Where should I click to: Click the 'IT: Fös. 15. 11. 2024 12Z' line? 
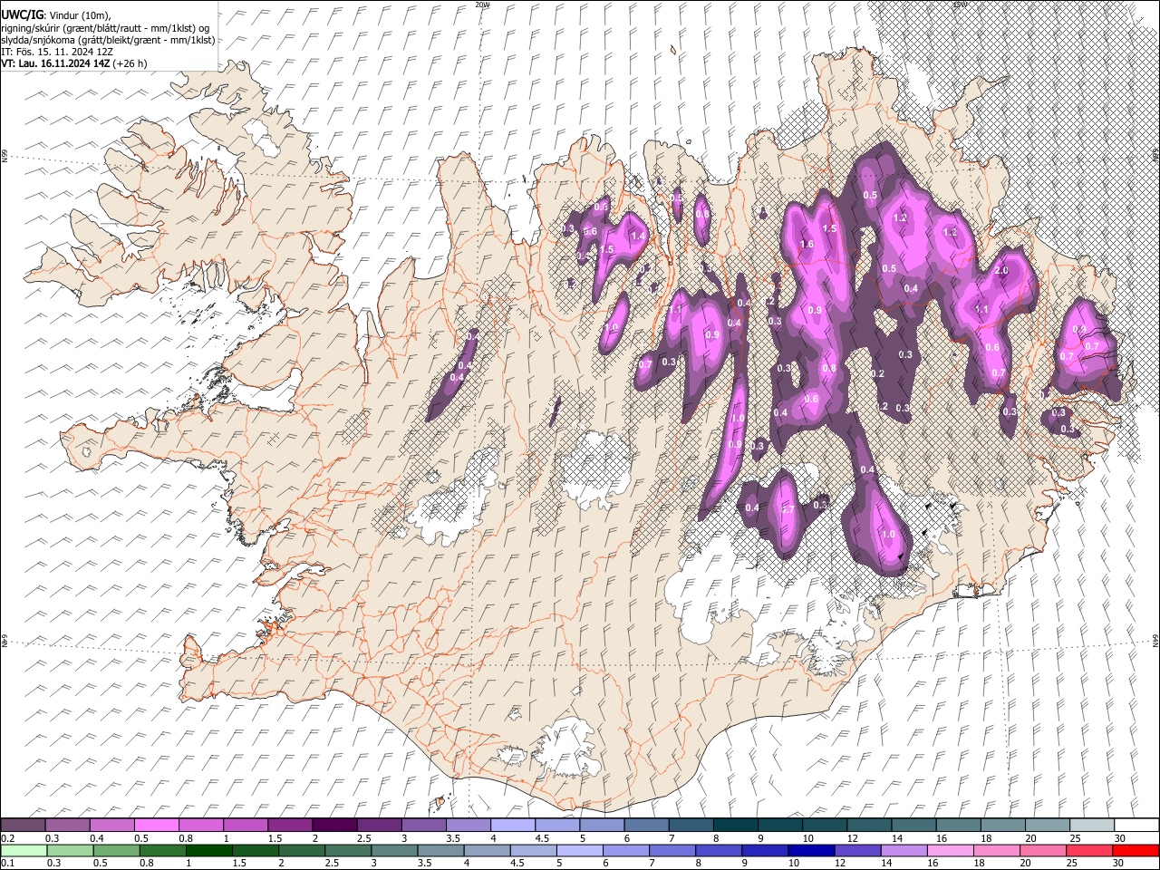tap(57, 52)
